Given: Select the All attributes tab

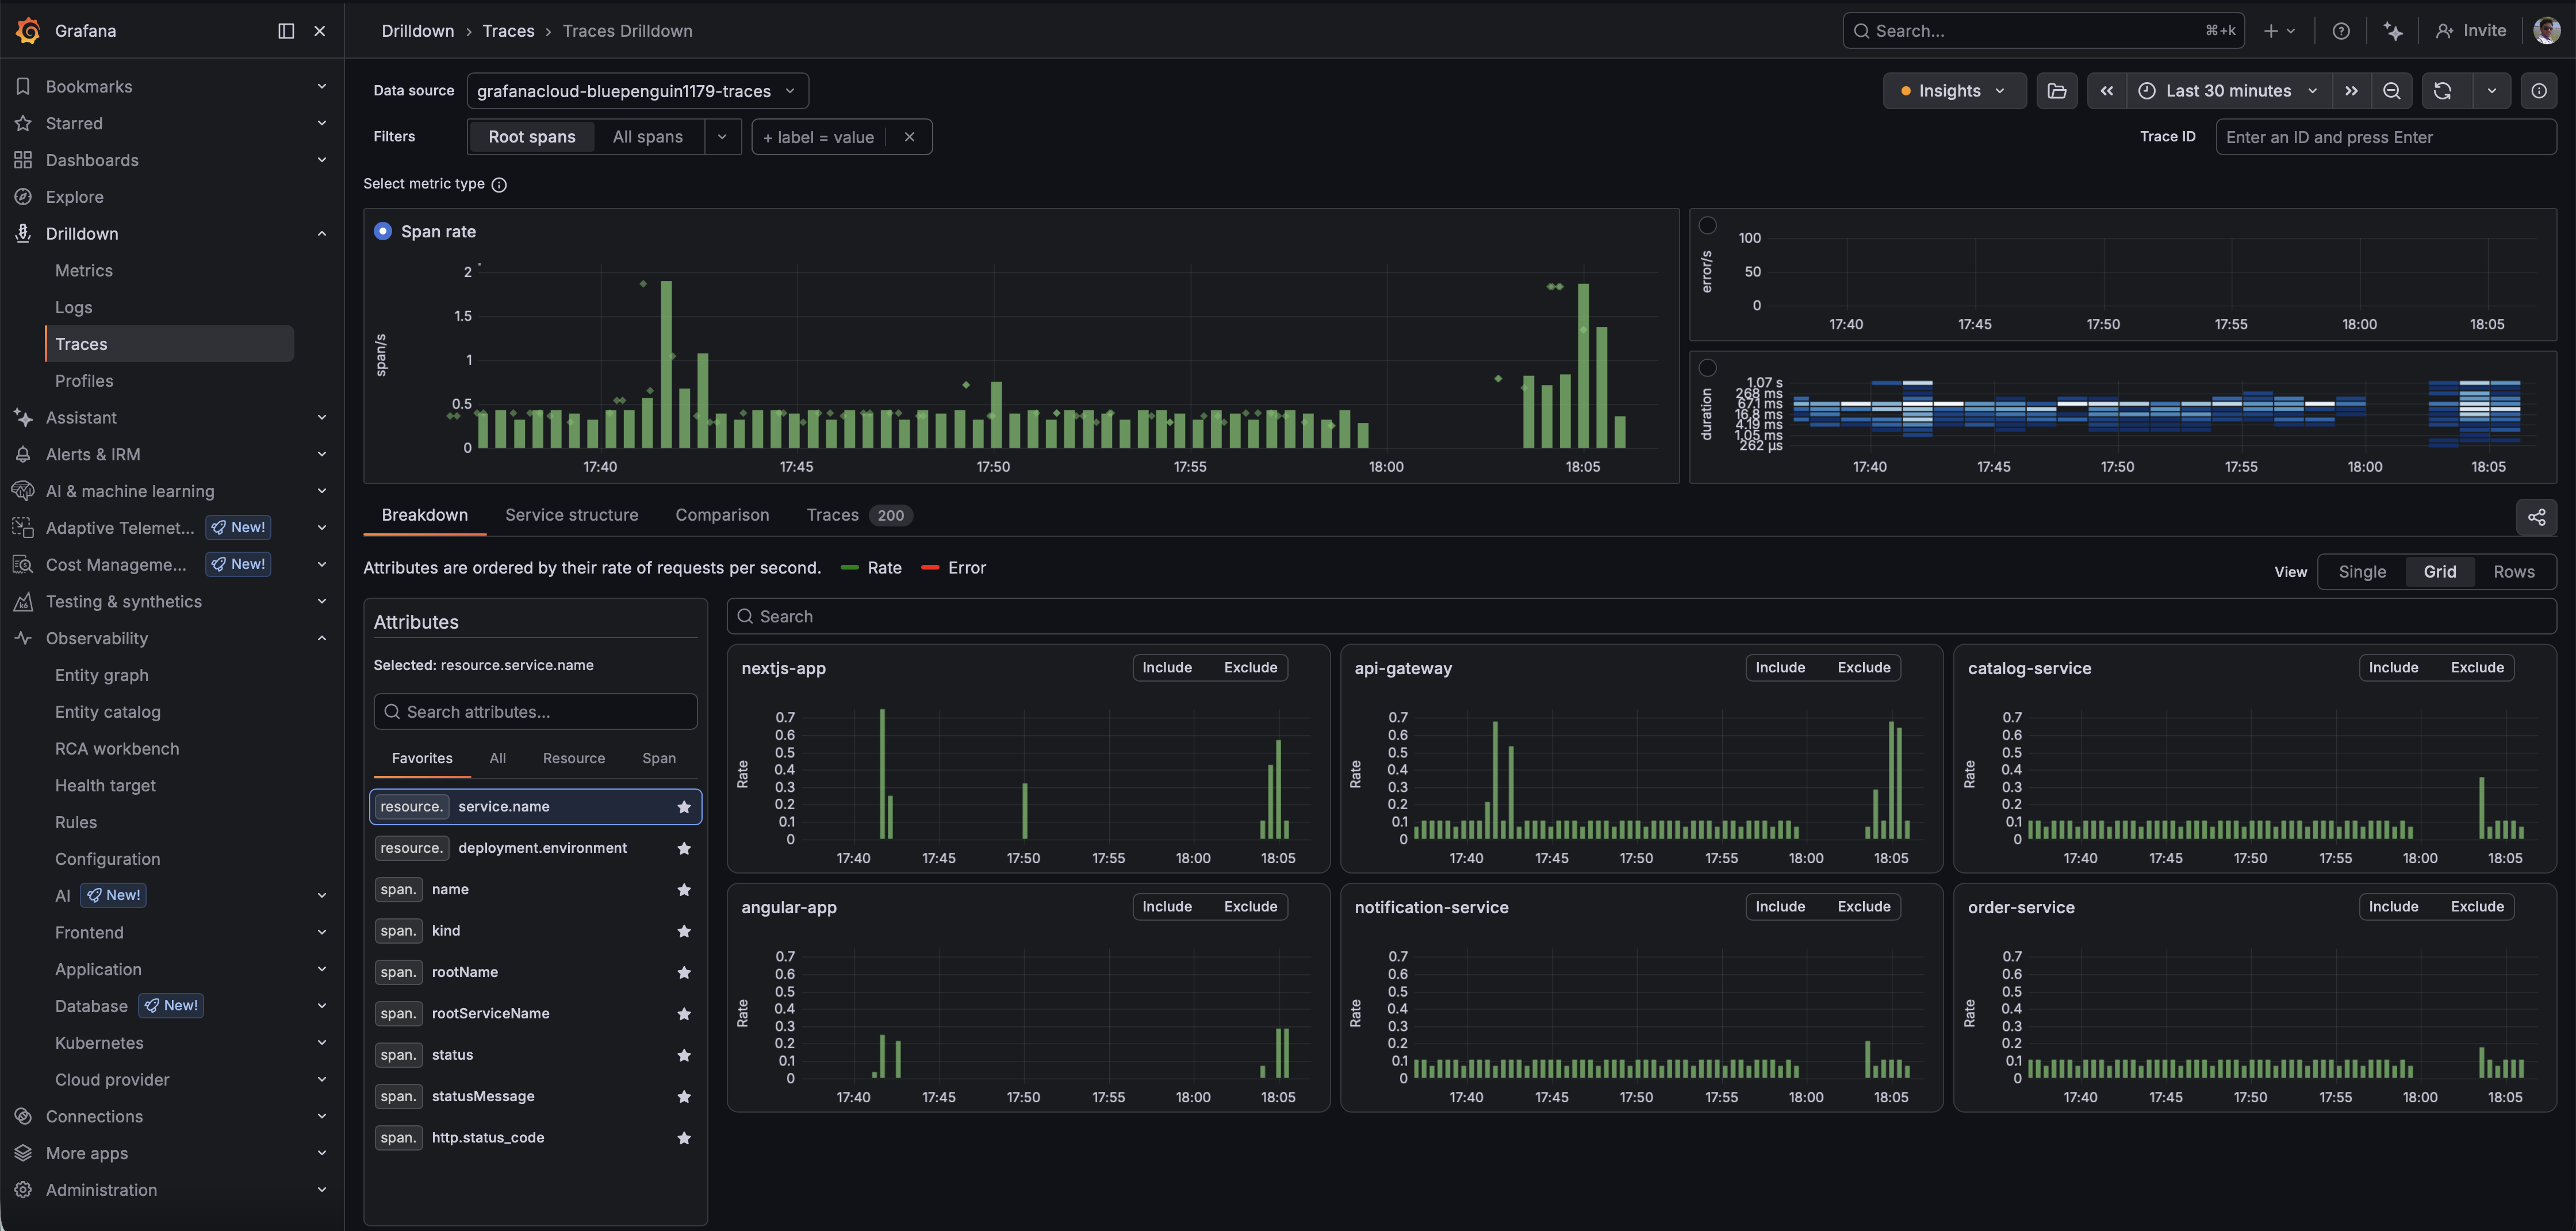Looking at the screenshot, I should click(x=497, y=759).
